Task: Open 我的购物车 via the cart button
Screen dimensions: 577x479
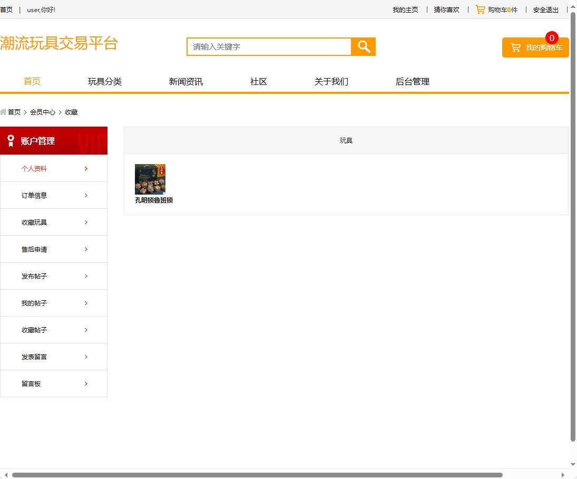Action: (535, 47)
